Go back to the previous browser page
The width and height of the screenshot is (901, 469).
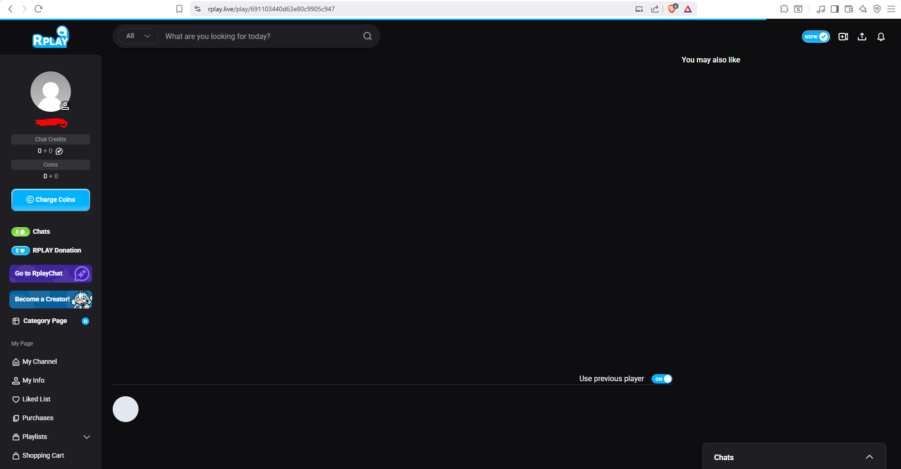[x=10, y=9]
